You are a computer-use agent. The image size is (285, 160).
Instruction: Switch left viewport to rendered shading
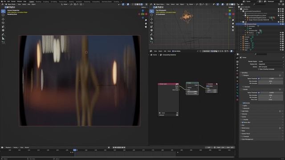[142, 4]
